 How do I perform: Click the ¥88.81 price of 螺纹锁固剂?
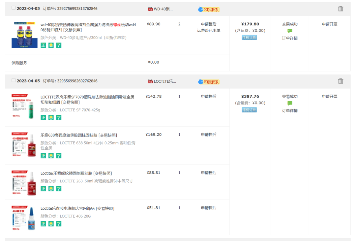tap(154, 173)
